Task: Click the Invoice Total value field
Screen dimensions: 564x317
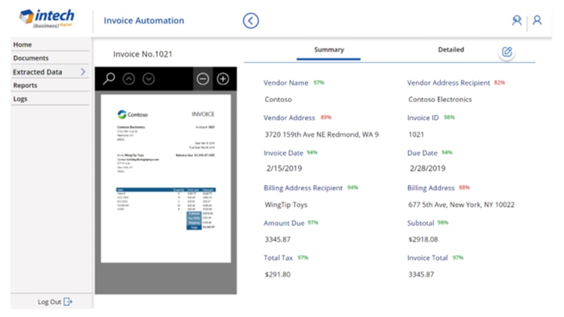Action: pyautogui.click(x=421, y=274)
